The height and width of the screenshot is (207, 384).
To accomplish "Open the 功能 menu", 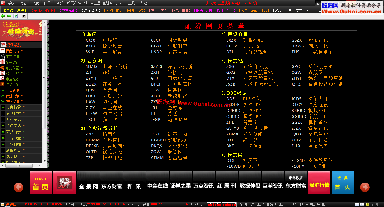I will point(23,3).
